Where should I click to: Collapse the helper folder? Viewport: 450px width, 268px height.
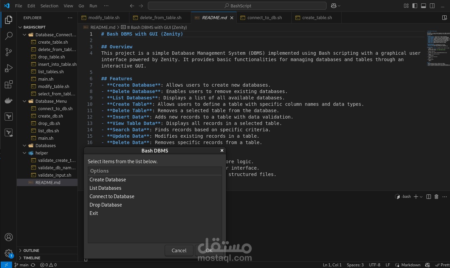pyautogui.click(x=47, y=153)
